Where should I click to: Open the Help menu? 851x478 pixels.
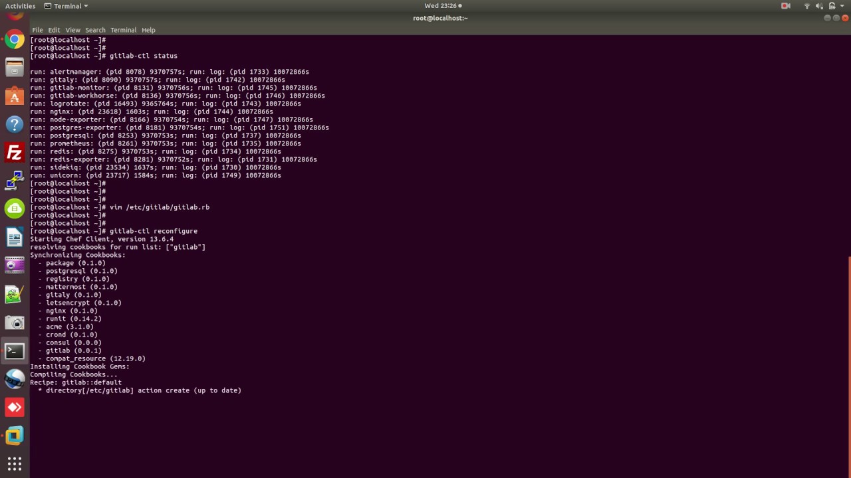pos(148,30)
